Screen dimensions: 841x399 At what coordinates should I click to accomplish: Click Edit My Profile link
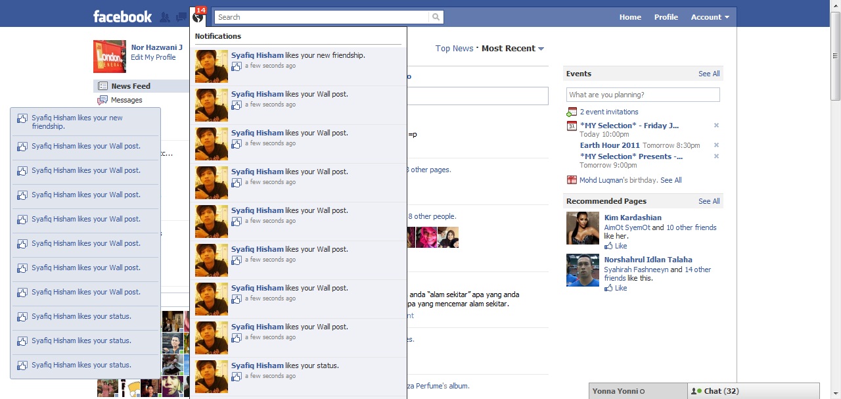coord(153,57)
